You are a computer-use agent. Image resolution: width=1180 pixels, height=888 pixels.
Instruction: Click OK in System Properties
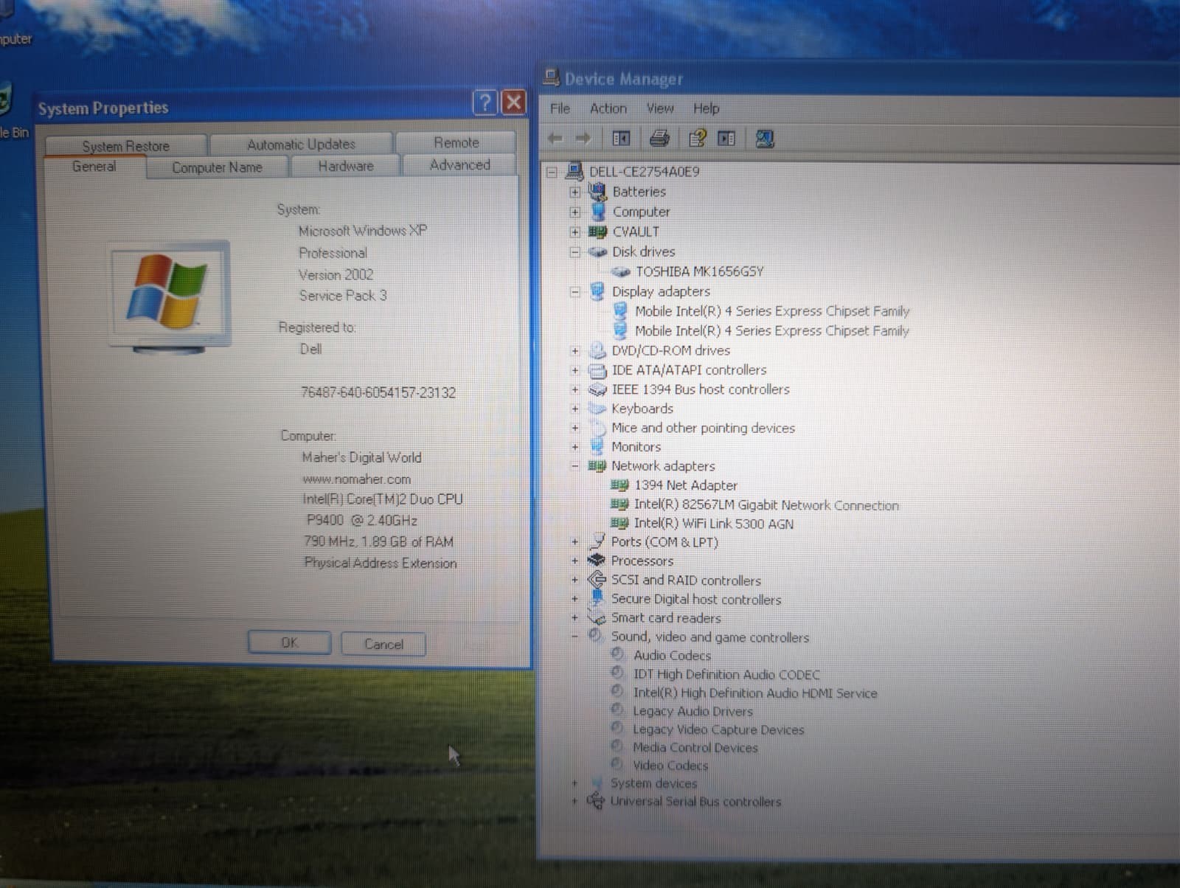tap(289, 643)
